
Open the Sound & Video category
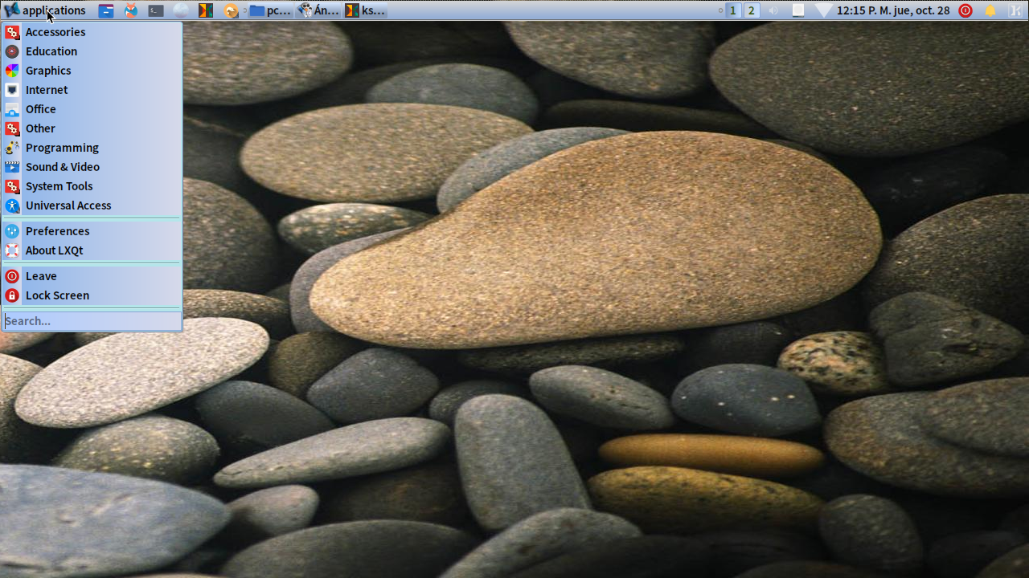pyautogui.click(x=92, y=167)
